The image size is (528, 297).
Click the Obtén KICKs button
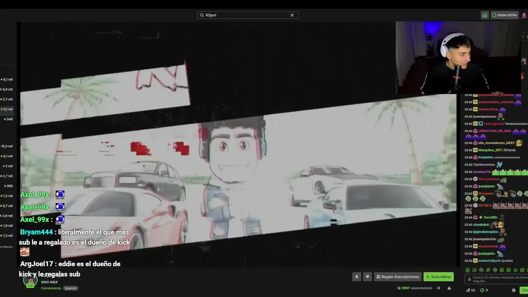[x=504, y=15]
